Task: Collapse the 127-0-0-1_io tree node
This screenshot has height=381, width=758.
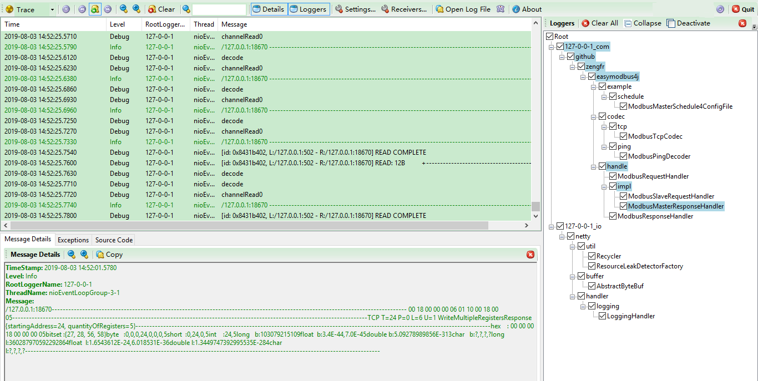Action: 552,226
